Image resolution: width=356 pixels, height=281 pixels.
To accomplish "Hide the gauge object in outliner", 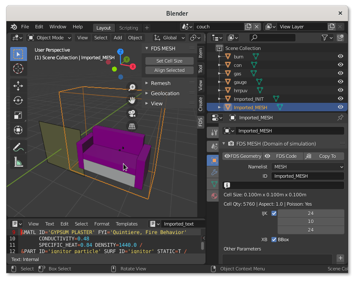I will point(340,82).
